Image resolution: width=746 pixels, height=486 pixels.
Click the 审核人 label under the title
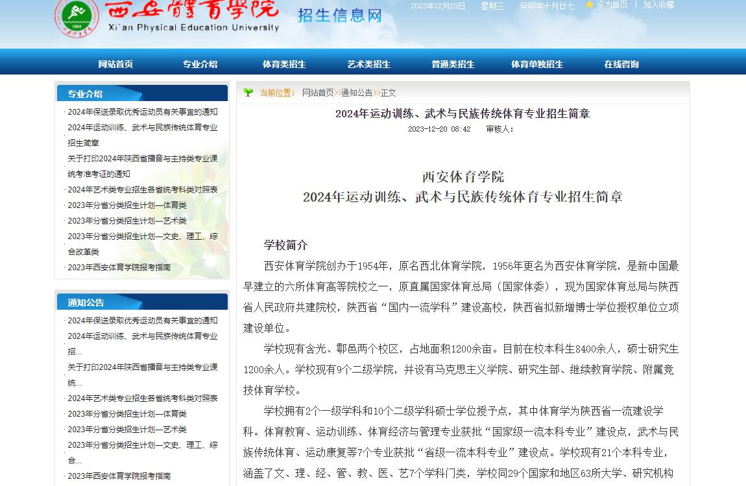pyautogui.click(x=499, y=129)
